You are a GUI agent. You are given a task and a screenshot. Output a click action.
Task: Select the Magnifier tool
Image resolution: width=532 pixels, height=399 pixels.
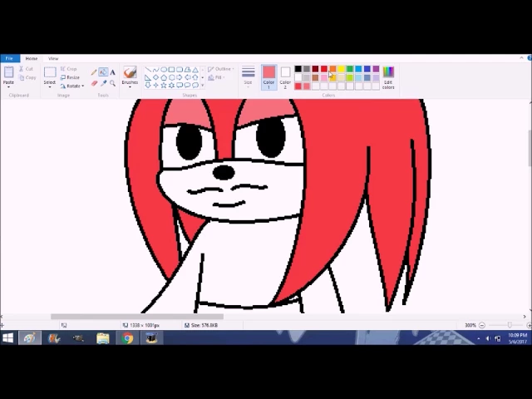112,83
